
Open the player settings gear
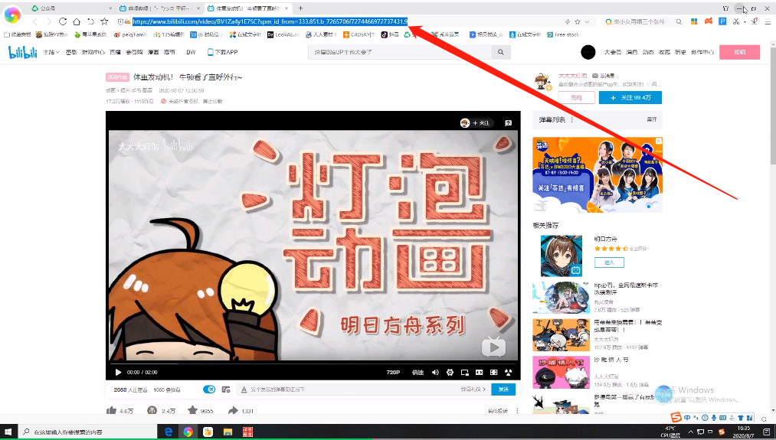pyautogui.click(x=450, y=372)
